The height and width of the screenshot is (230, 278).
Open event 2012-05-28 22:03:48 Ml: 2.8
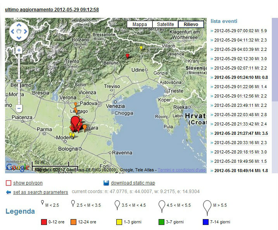(240, 115)
